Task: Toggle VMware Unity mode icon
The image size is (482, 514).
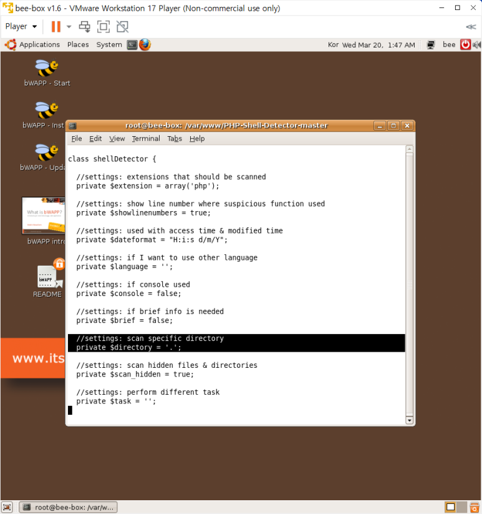Action: point(123,27)
